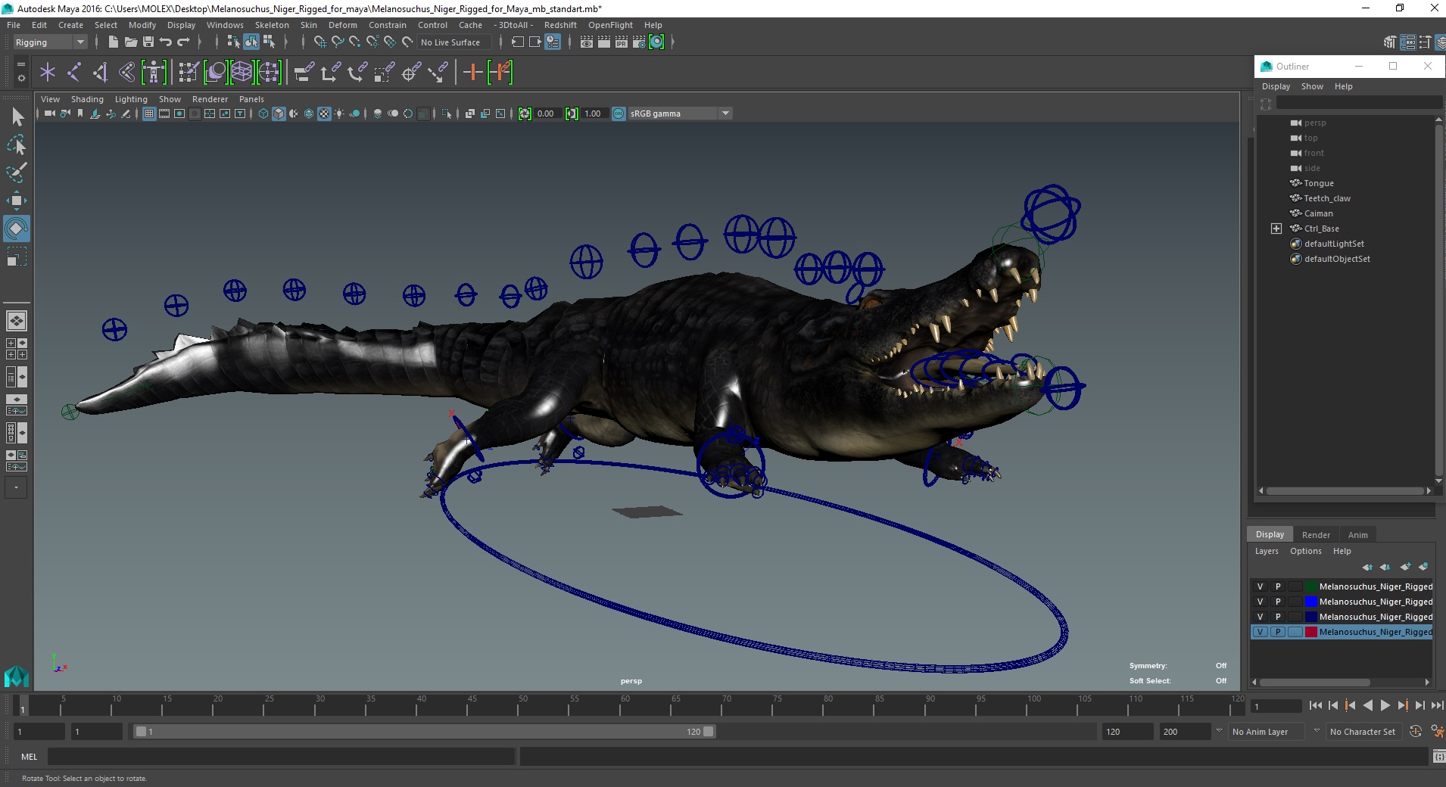This screenshot has height=787, width=1446.
Task: Switch to single perspective pane layout
Action: point(17,321)
